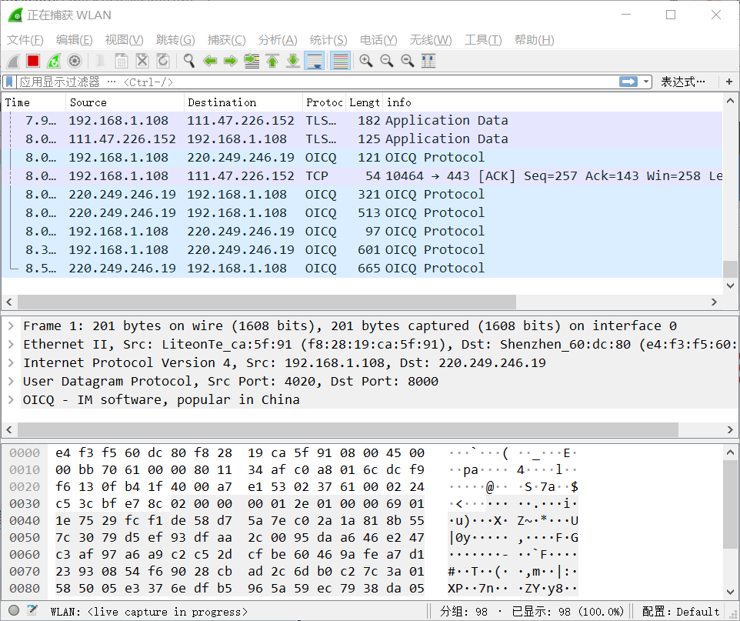Screen dimensions: 740x621
Task: Jump to the first packet icon
Action: tap(272, 61)
